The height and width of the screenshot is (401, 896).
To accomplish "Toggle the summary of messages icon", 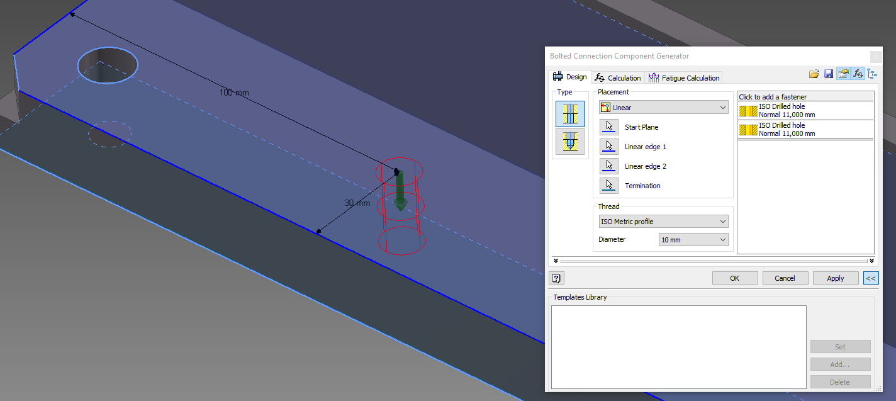I will (872, 74).
